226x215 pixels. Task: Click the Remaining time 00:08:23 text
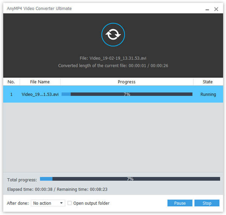coord(82,189)
